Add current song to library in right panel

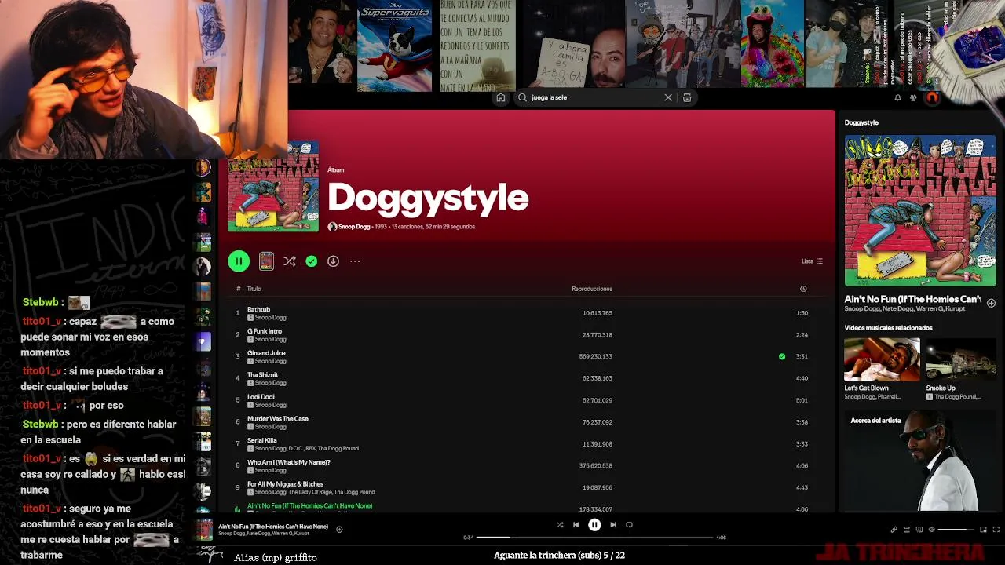click(x=991, y=303)
